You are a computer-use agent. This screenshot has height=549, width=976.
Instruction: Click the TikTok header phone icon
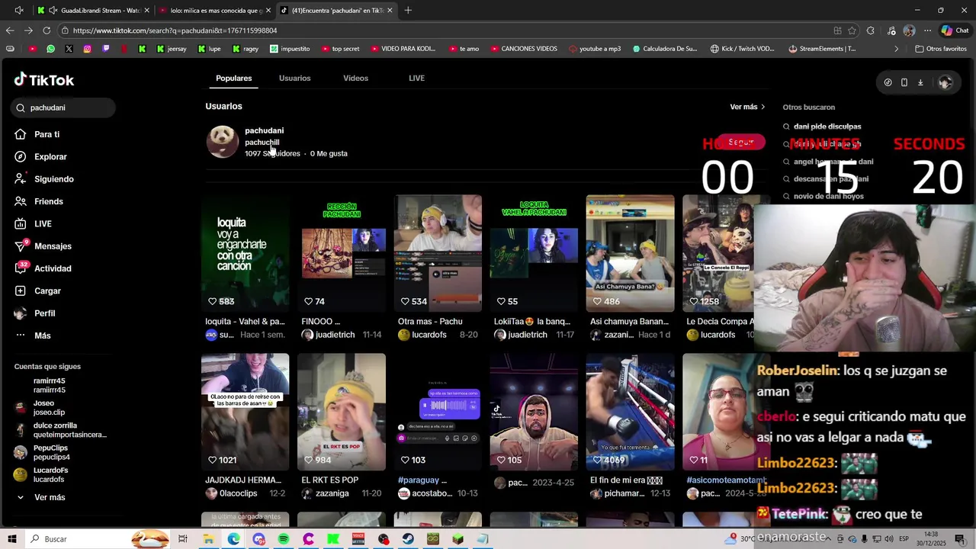[904, 82]
